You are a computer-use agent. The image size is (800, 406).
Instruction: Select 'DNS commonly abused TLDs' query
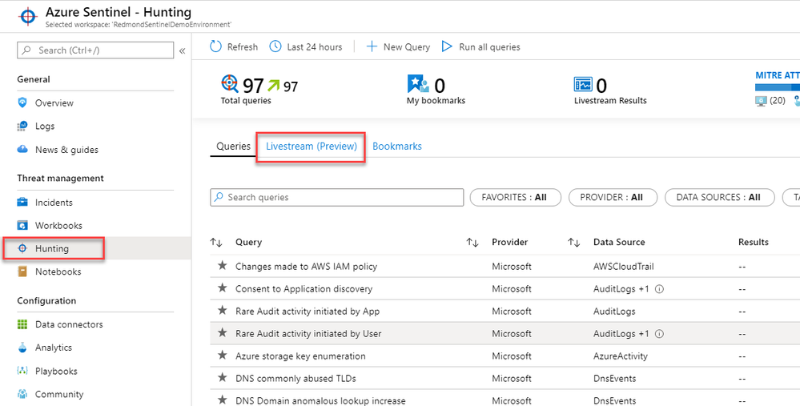tap(295, 379)
